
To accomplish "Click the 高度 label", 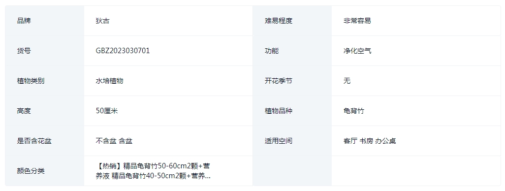I will pyautogui.click(x=24, y=111).
